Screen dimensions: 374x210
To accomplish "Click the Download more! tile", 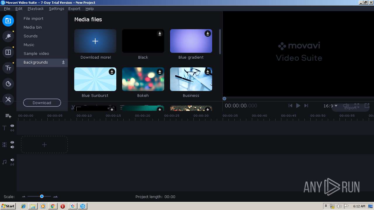I will pos(95,41).
